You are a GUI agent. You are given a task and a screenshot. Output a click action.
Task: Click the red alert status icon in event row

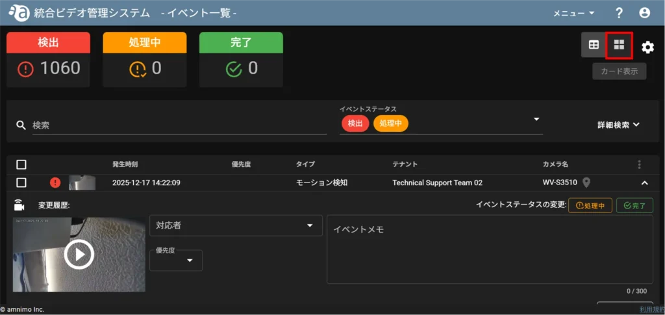pos(55,183)
